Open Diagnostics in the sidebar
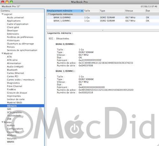The image size is (159, 146). tap(13, 83)
